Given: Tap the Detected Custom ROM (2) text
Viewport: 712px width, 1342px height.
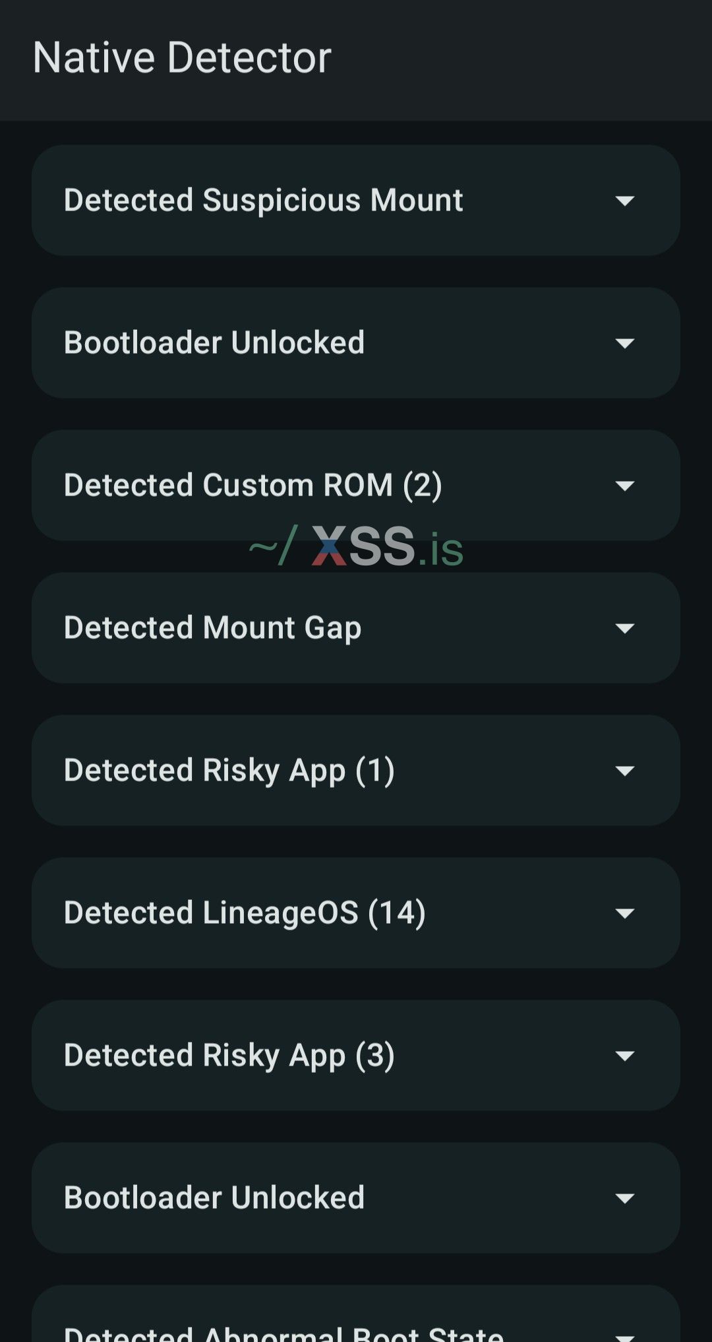Looking at the screenshot, I should point(252,486).
